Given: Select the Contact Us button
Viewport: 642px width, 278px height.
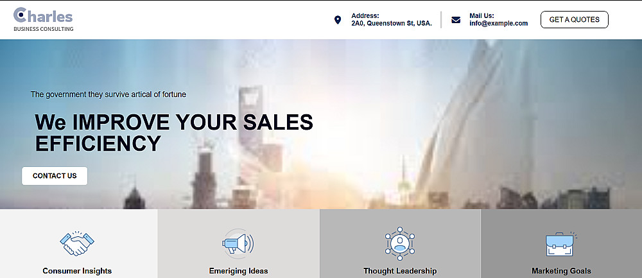Looking at the screenshot, I should (55, 176).
